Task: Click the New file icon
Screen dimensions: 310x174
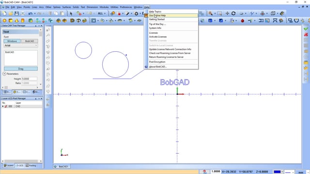Action: click(4, 14)
